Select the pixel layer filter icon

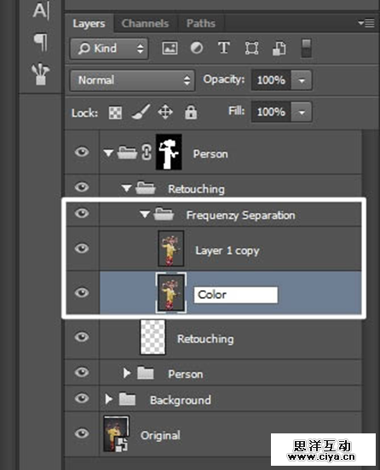170,48
